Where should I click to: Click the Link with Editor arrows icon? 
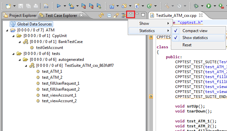(x=123, y=15)
